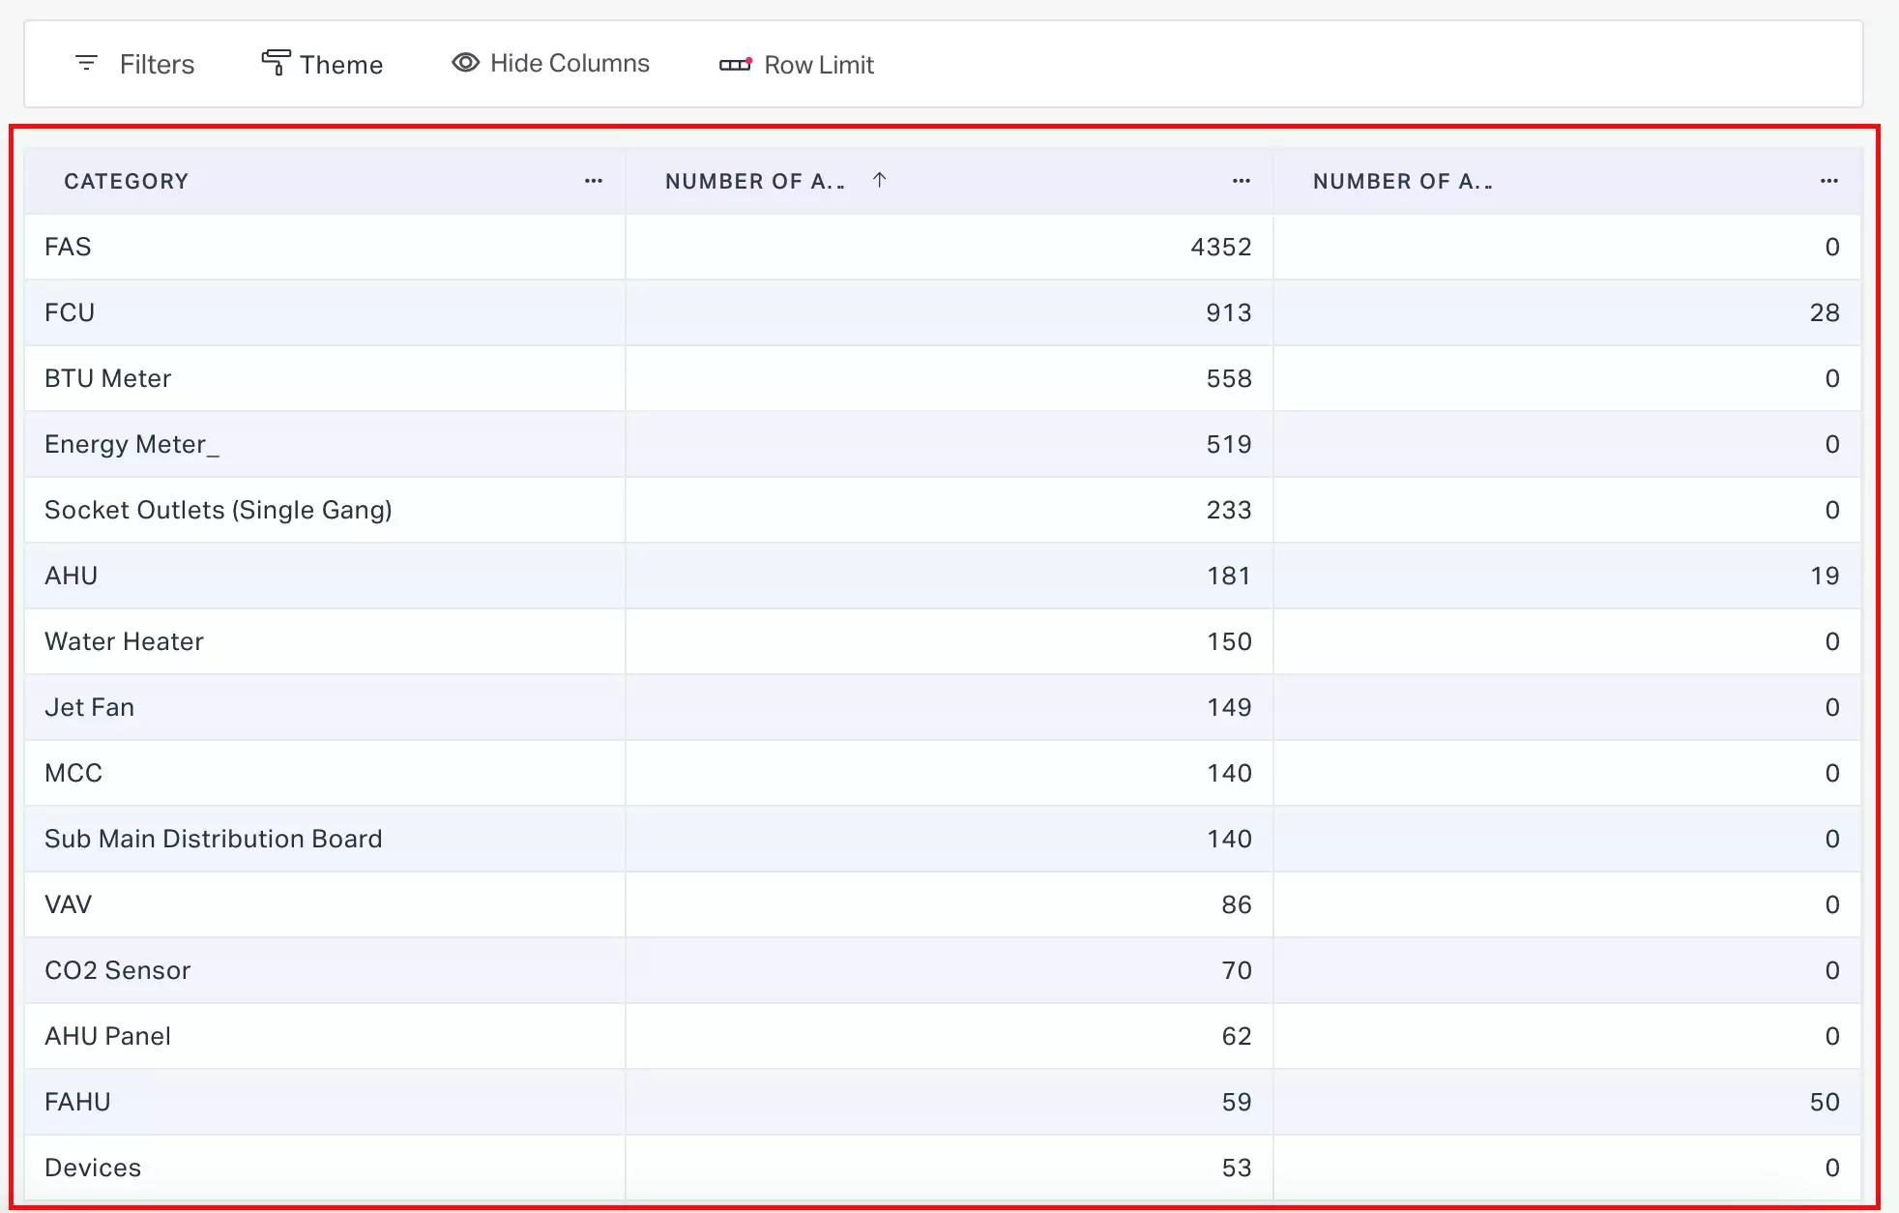Open the Row Limit setting
Viewport: 1899px width, 1213px height.
[818, 65]
